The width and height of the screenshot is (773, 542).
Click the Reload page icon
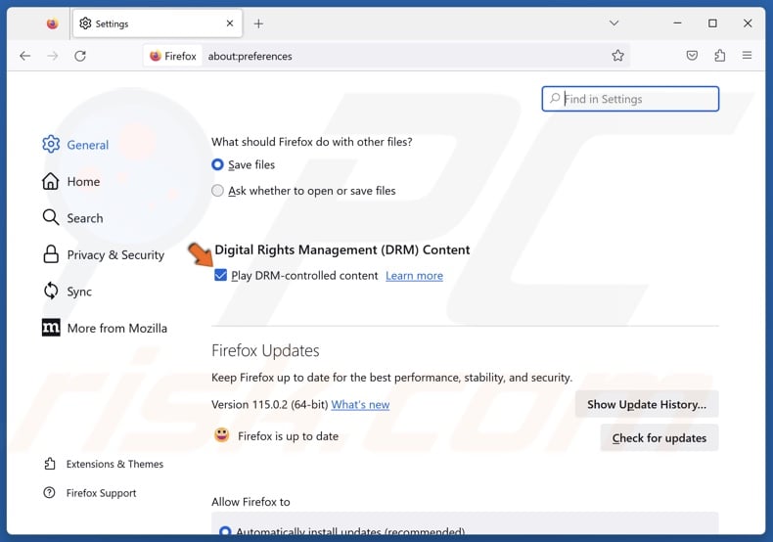[80, 56]
